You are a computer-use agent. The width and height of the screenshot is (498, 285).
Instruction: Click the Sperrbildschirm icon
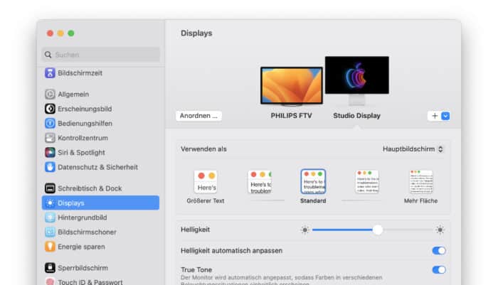pyautogui.click(x=50, y=268)
